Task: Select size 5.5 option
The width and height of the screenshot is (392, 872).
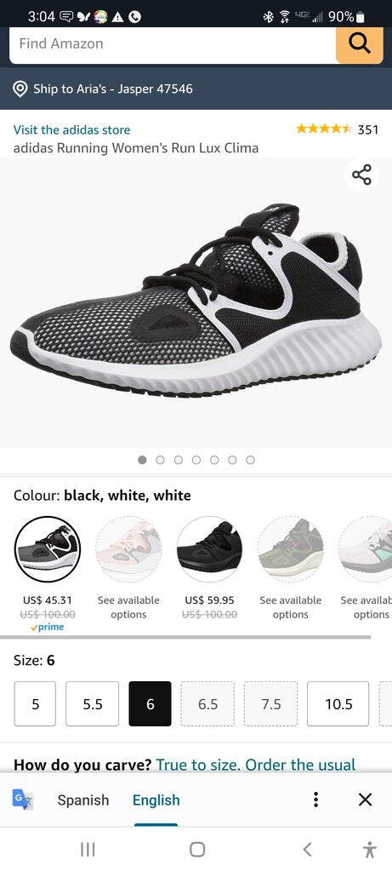Action: 92,703
